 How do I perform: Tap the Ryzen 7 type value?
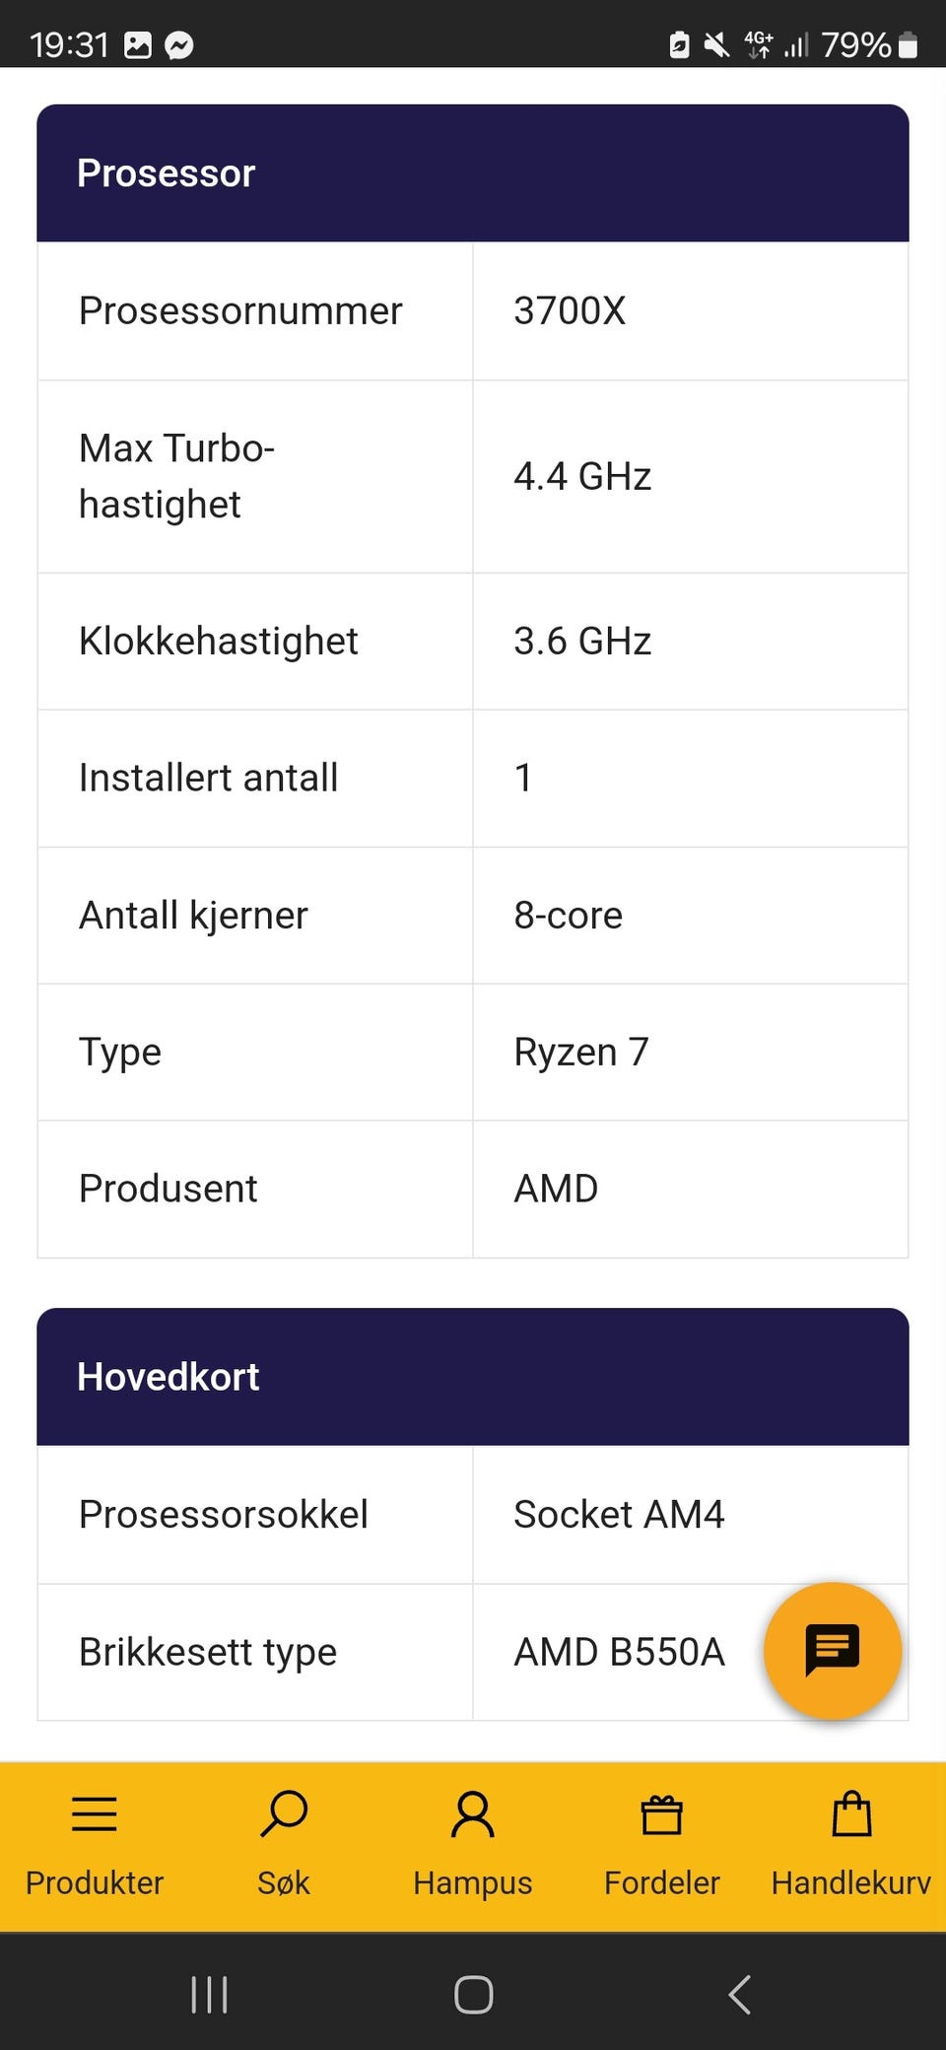coord(581,1053)
